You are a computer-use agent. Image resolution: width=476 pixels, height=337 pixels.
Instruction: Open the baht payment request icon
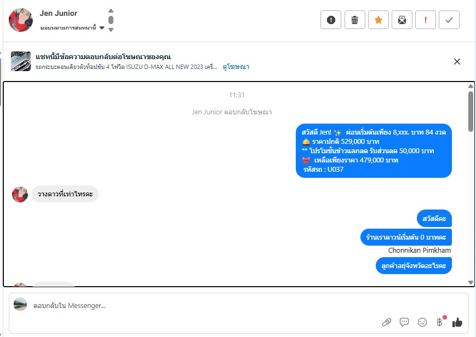(439, 322)
